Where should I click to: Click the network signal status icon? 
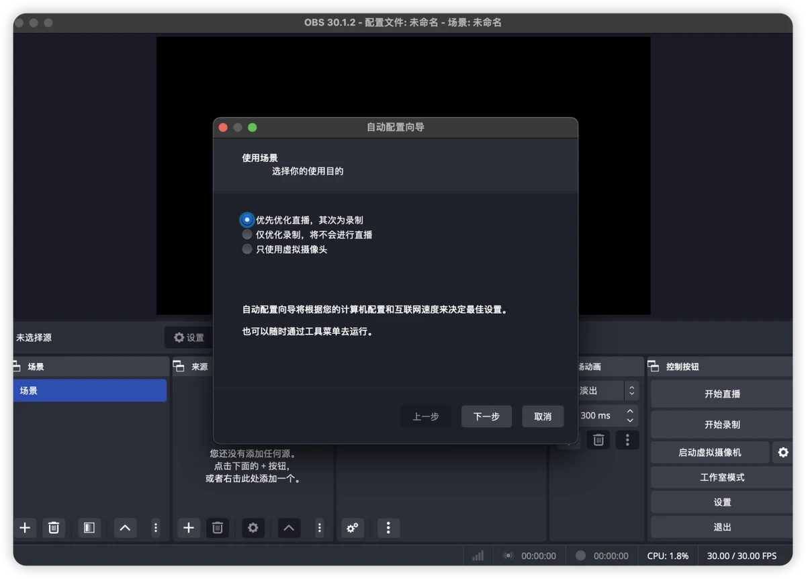coord(478,555)
